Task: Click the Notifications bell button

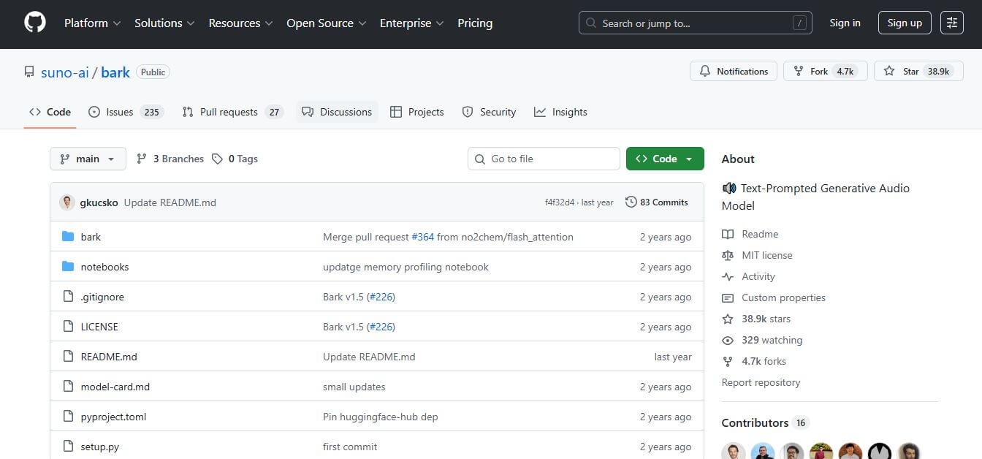Action: [x=734, y=72]
